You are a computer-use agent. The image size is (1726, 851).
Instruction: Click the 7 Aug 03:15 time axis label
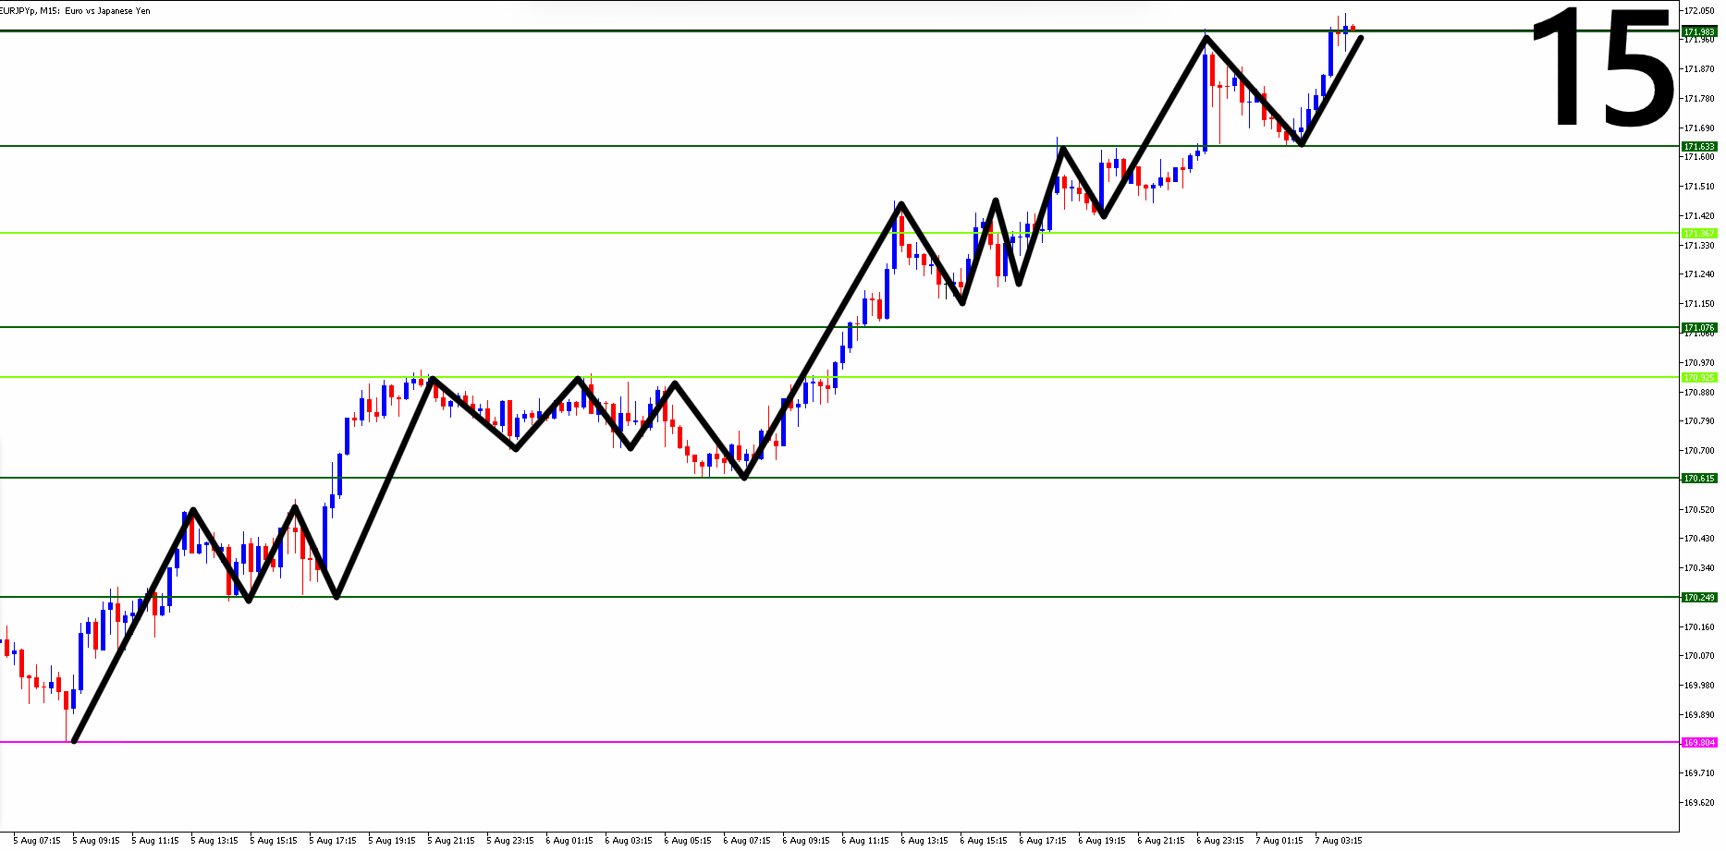[1339, 841]
